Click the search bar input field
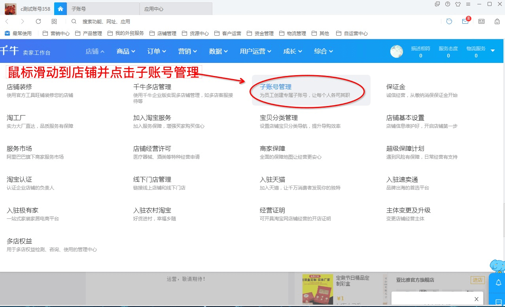The height and width of the screenshot is (307, 505). (x=253, y=21)
